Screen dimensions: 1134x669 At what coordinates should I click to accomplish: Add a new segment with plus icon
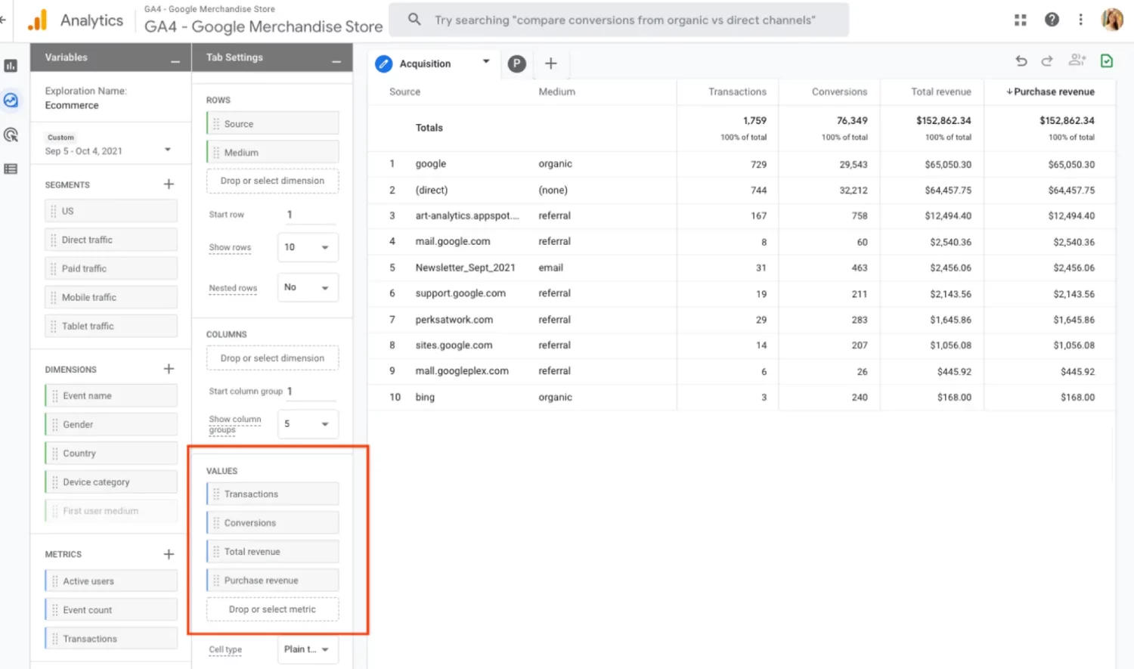169,184
